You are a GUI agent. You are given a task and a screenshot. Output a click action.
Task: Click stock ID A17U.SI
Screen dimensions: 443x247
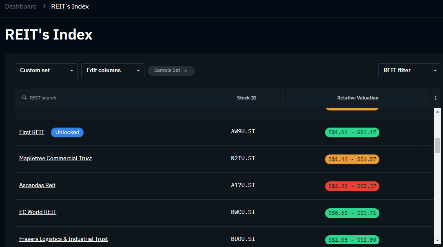(x=243, y=185)
